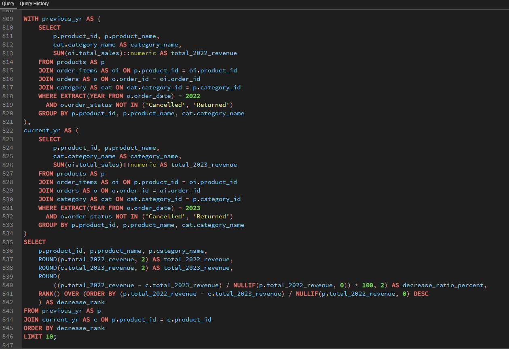The width and height of the screenshot is (509, 349).
Task: Select the Query tab
Action: (8, 4)
